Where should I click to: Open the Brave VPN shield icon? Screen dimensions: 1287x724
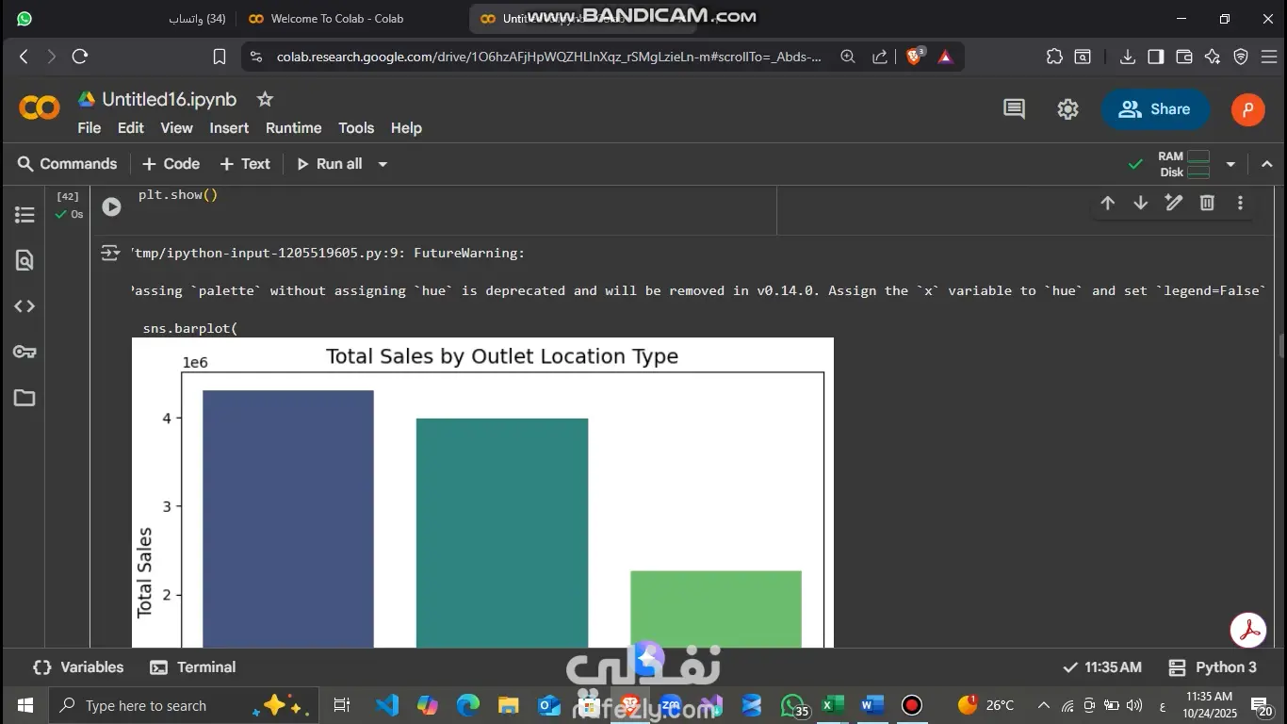tap(1241, 57)
